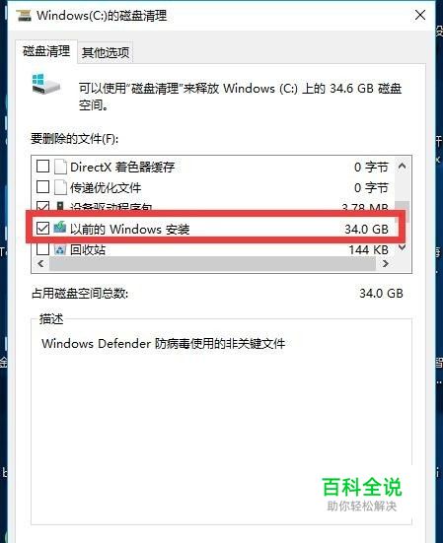Click the Windows drive icon

click(45, 83)
